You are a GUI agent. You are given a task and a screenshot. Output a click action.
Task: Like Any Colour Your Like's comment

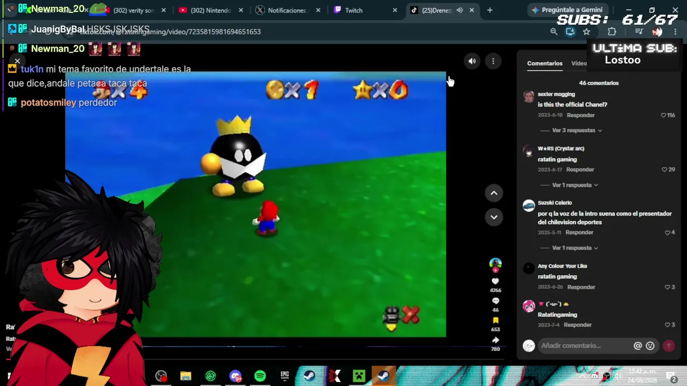click(x=667, y=287)
